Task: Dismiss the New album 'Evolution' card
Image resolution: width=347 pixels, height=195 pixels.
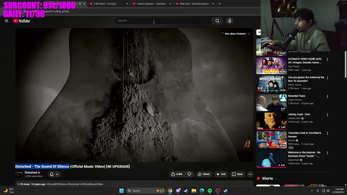Action: pyautogui.click(x=248, y=34)
